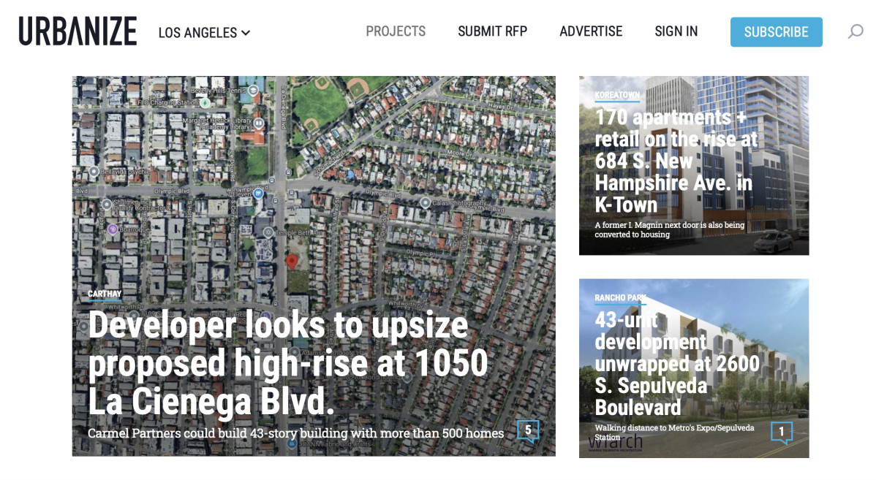The height and width of the screenshot is (480, 876).
Task: Open the Carthay neighborhood tag
Action: [105, 294]
